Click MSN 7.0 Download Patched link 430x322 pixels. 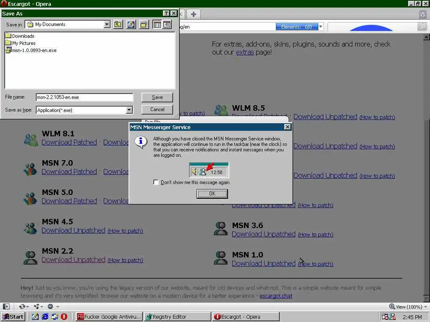tap(69, 171)
